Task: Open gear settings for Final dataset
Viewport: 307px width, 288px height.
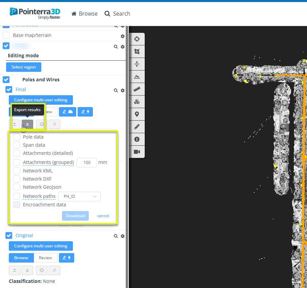Action: pyautogui.click(x=123, y=90)
